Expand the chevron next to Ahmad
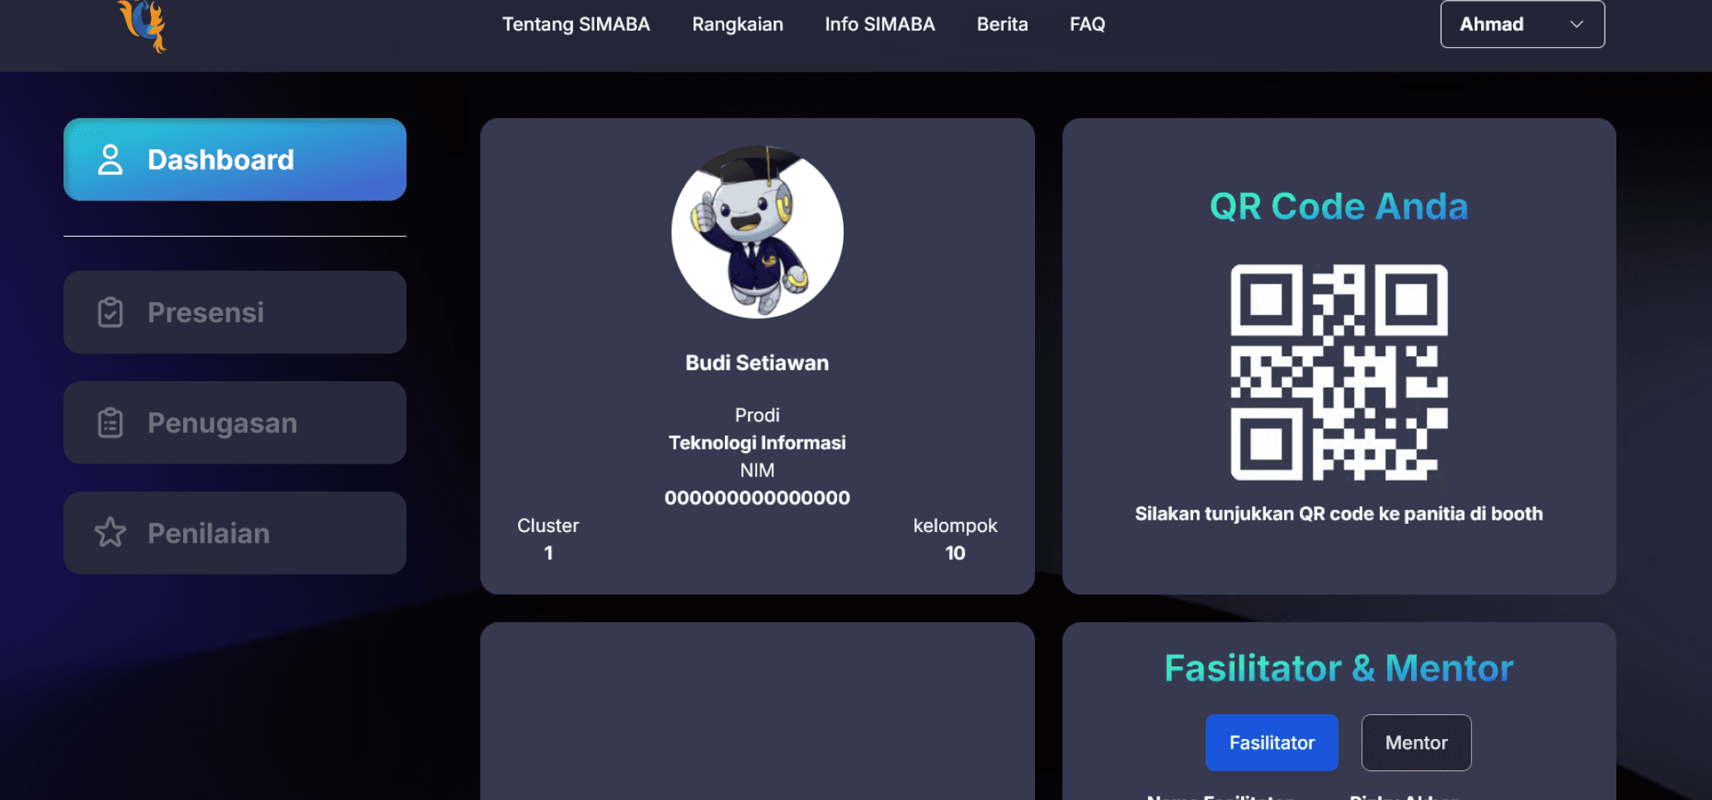The image size is (1712, 800). click(1576, 24)
